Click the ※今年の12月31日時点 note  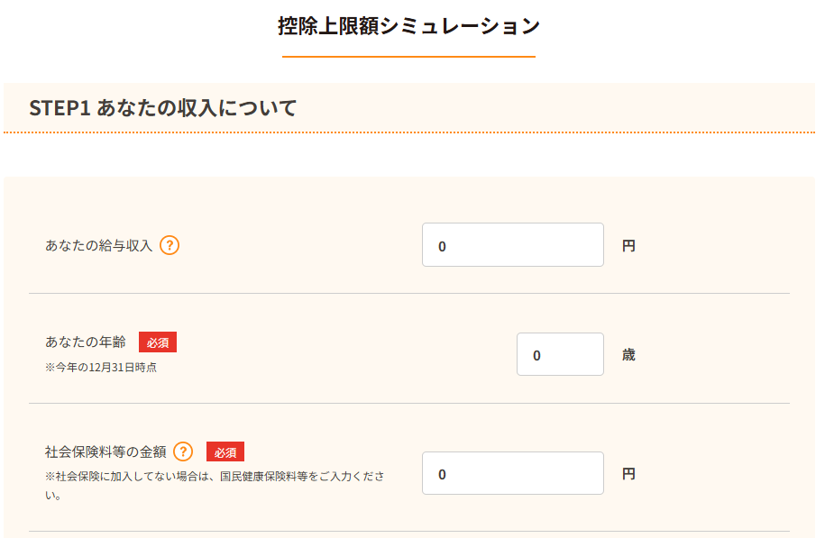coord(101,367)
